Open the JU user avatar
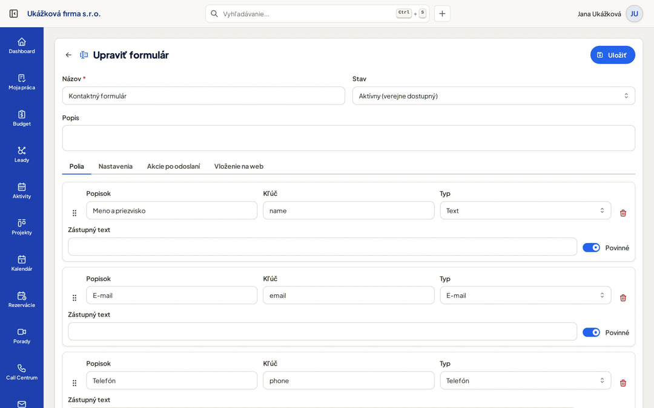654x408 pixels. (634, 14)
